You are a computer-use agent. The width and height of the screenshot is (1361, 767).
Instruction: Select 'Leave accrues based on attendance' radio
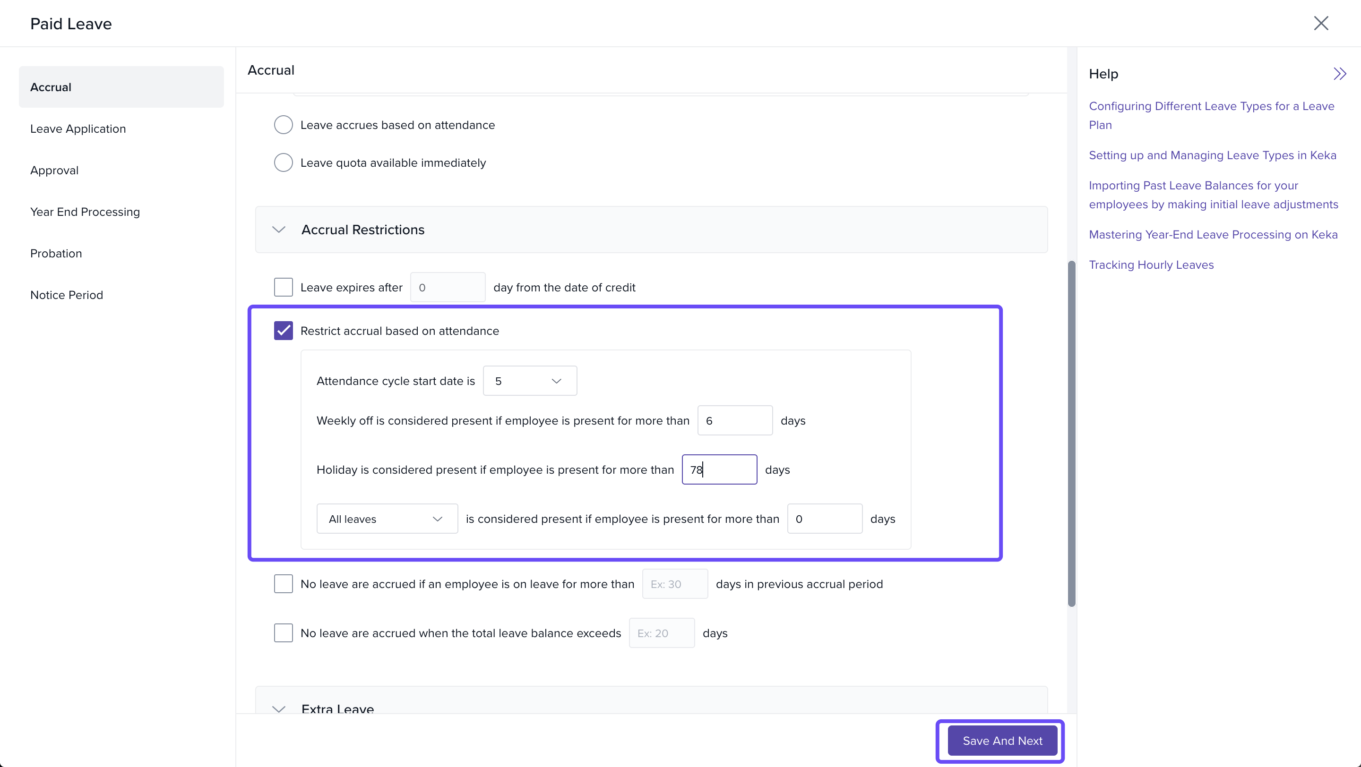[283, 125]
